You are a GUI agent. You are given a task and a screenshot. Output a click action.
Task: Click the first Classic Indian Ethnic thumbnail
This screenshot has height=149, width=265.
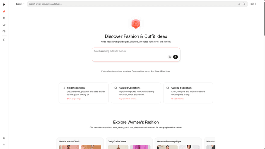point(69,147)
